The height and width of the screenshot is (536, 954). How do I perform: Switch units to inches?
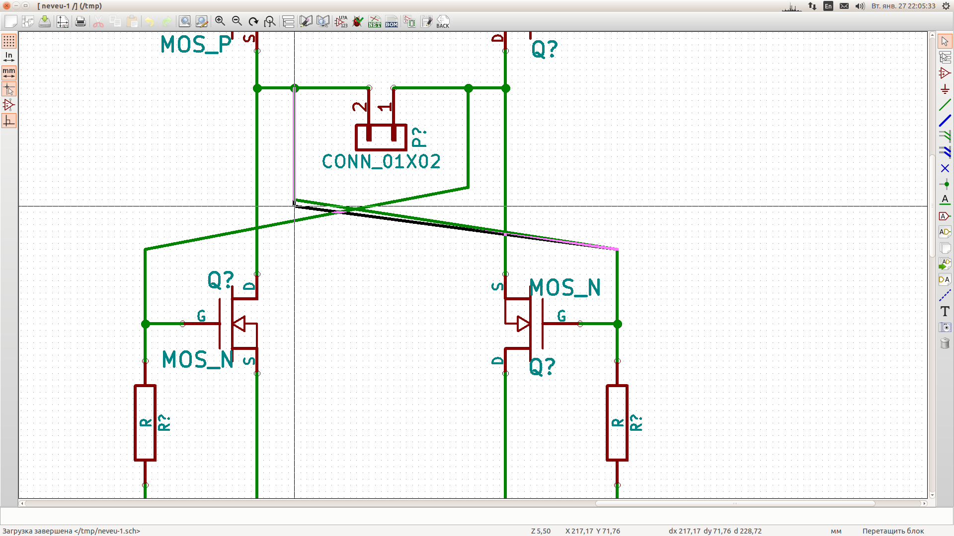click(x=9, y=57)
